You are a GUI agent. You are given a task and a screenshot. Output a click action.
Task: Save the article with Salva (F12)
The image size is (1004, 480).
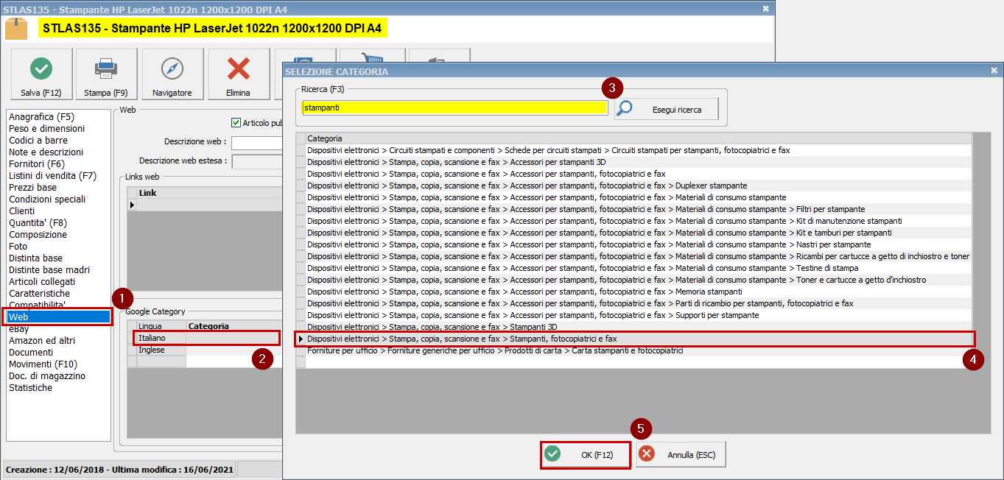pos(41,74)
